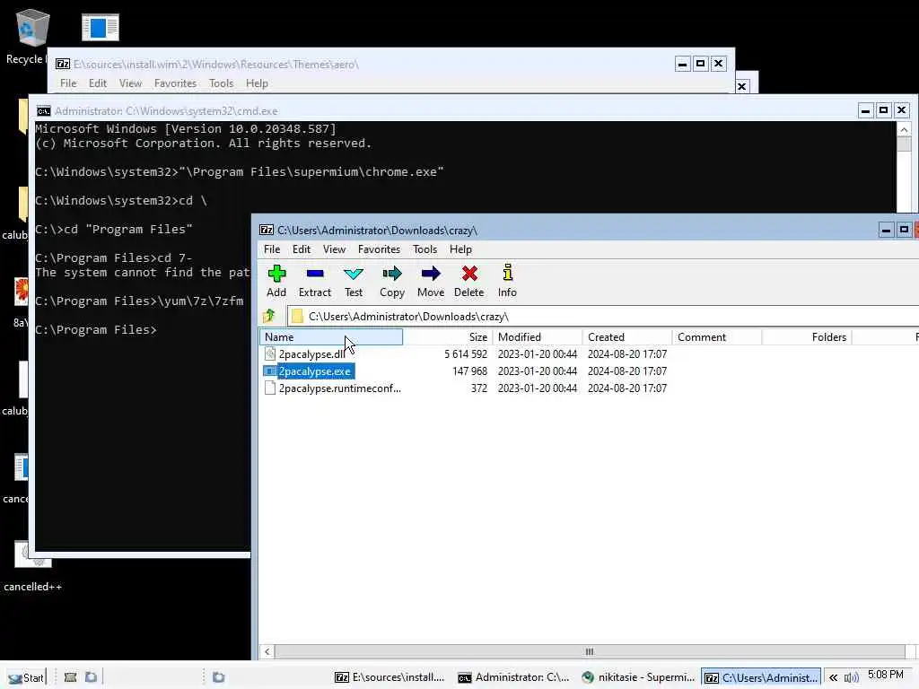Image resolution: width=919 pixels, height=689 pixels.
Task: Sort the file list by the Name column
Action: pyautogui.click(x=331, y=337)
